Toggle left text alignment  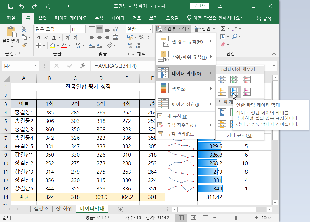(x=92, y=37)
